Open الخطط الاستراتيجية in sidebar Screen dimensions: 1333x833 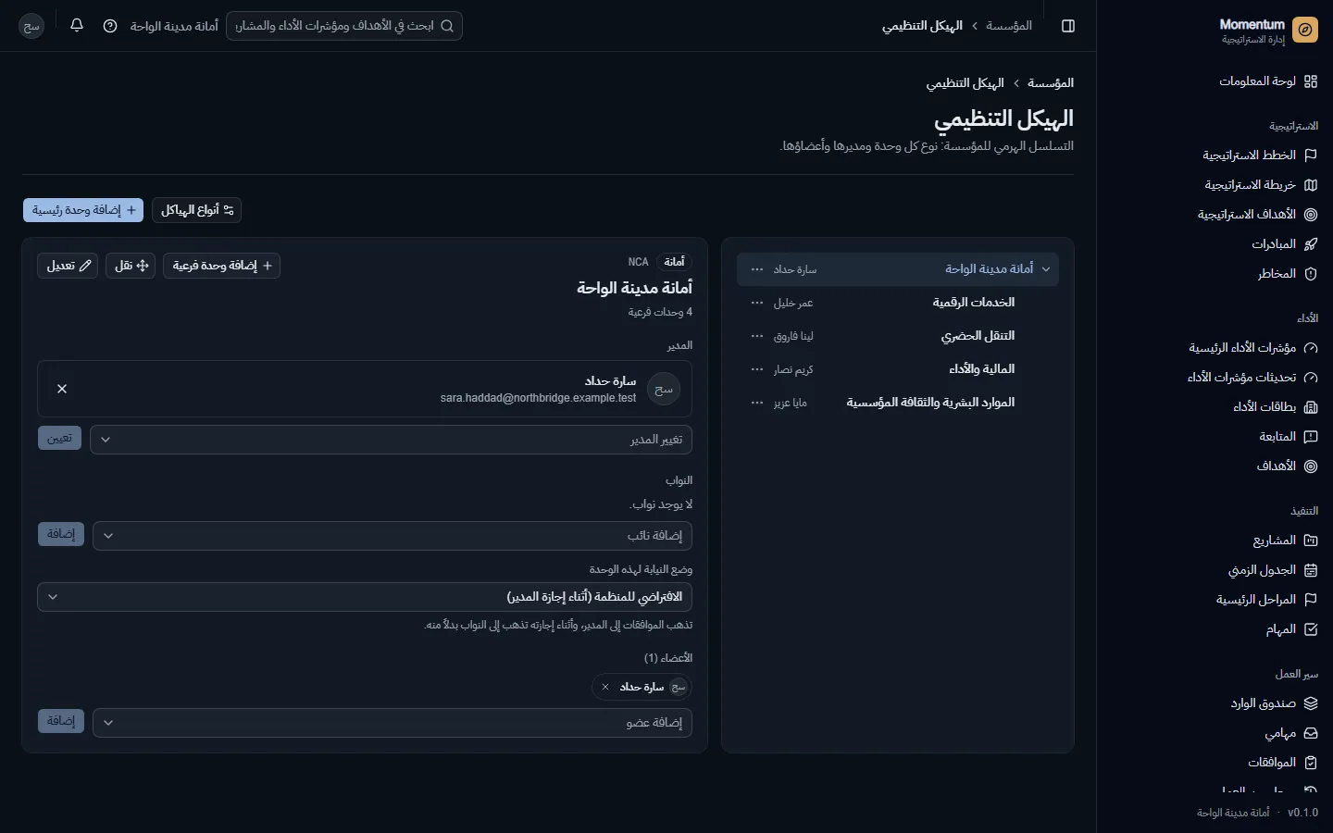coord(1259,155)
